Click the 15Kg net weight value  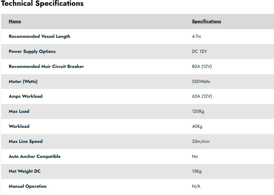coord(196,171)
